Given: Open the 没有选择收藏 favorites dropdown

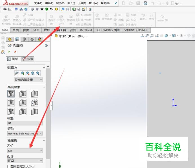Looking at the screenshot, I should [x=28, y=80].
